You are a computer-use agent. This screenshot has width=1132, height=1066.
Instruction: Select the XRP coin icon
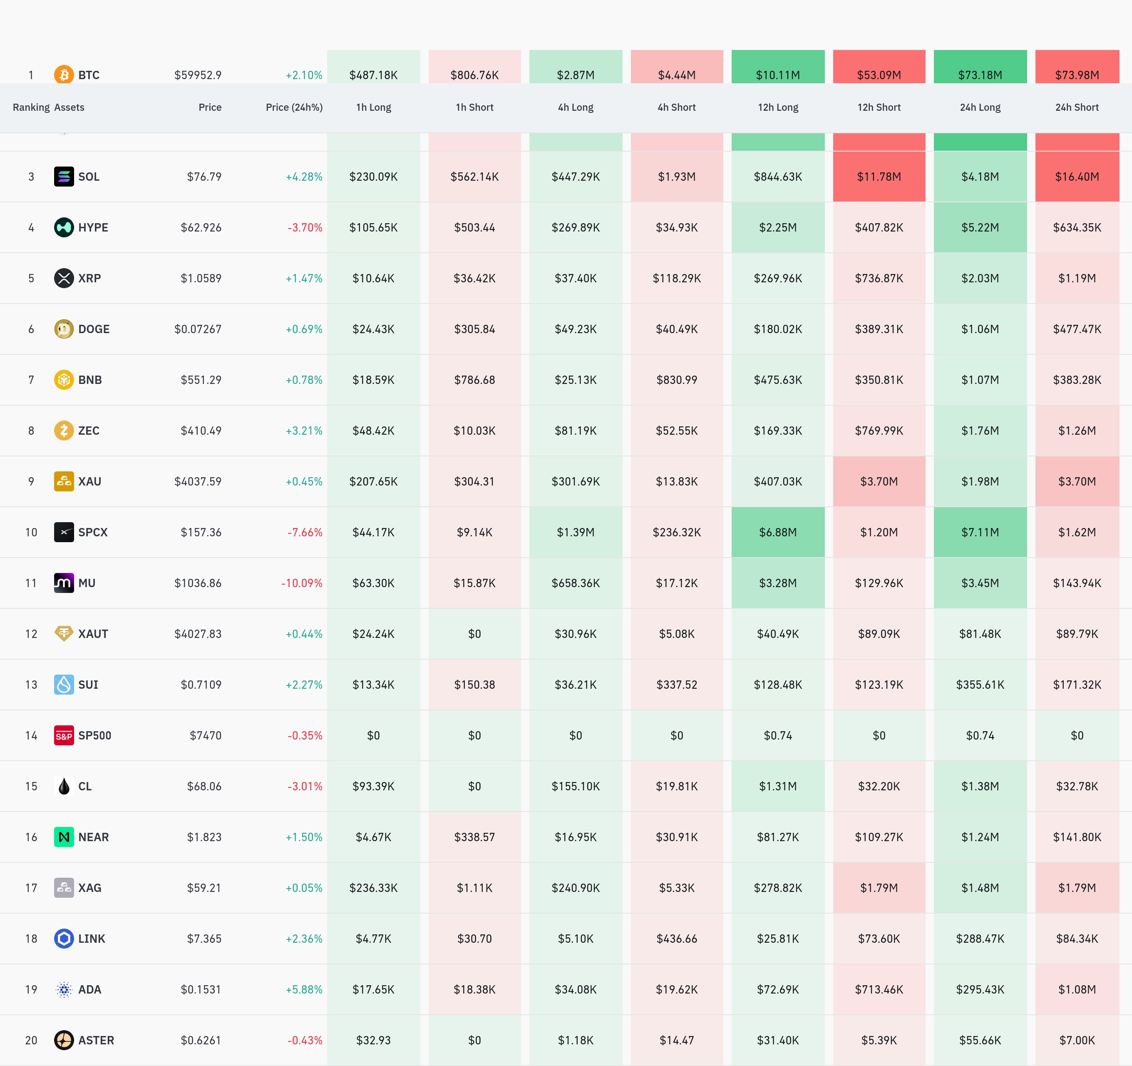[64, 278]
